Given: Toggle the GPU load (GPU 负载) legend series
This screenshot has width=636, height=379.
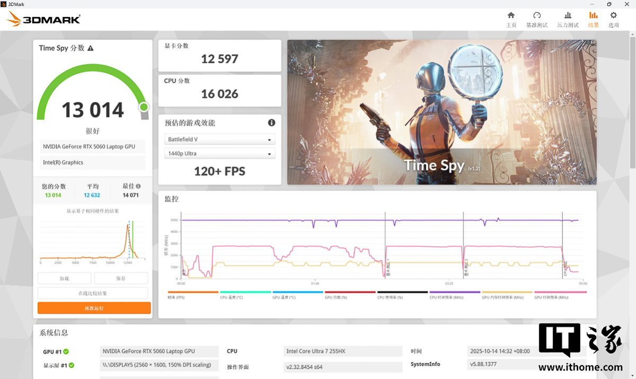Looking at the screenshot, I should point(350,294).
